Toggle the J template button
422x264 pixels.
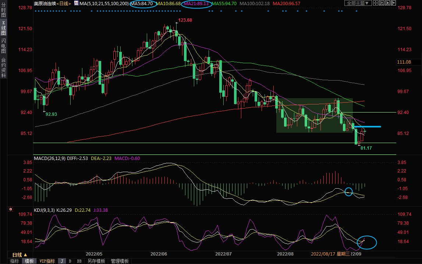click(62, 261)
